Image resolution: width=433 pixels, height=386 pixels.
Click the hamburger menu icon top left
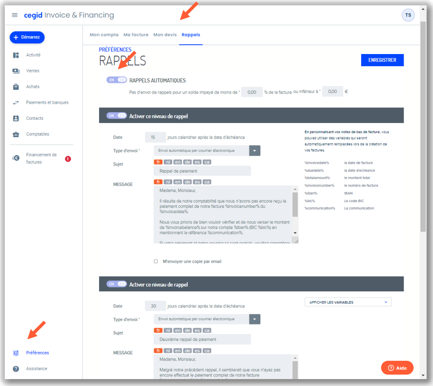14,14
